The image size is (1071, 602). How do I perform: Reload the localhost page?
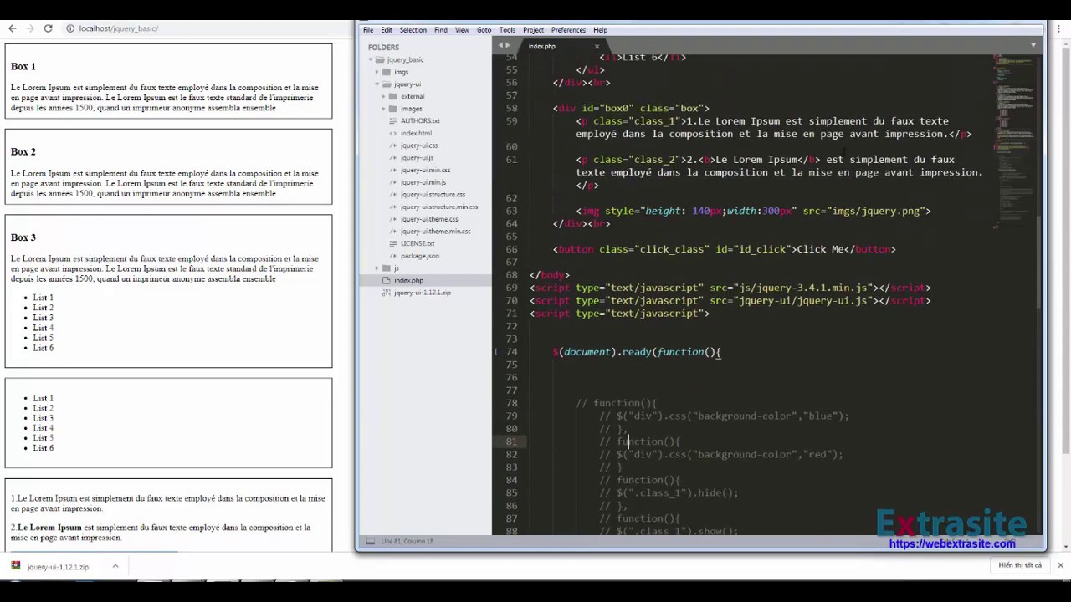48,28
